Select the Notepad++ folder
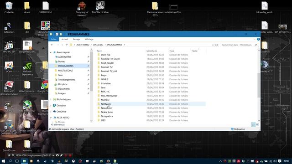This screenshot has height=164, width=292. click(107, 116)
